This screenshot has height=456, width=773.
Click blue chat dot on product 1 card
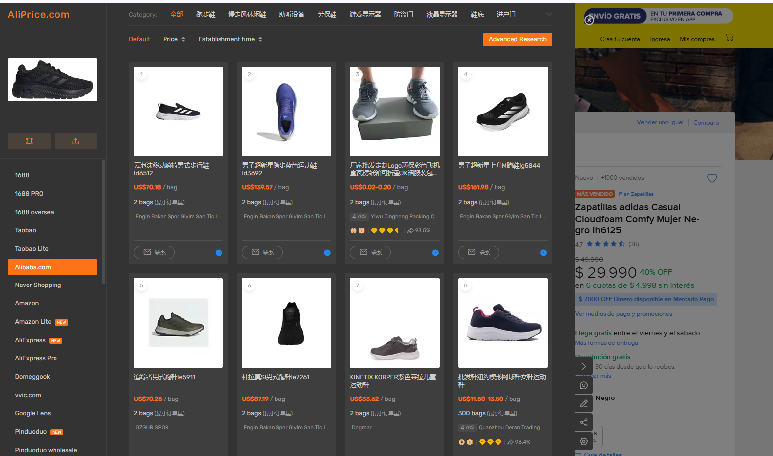(219, 253)
